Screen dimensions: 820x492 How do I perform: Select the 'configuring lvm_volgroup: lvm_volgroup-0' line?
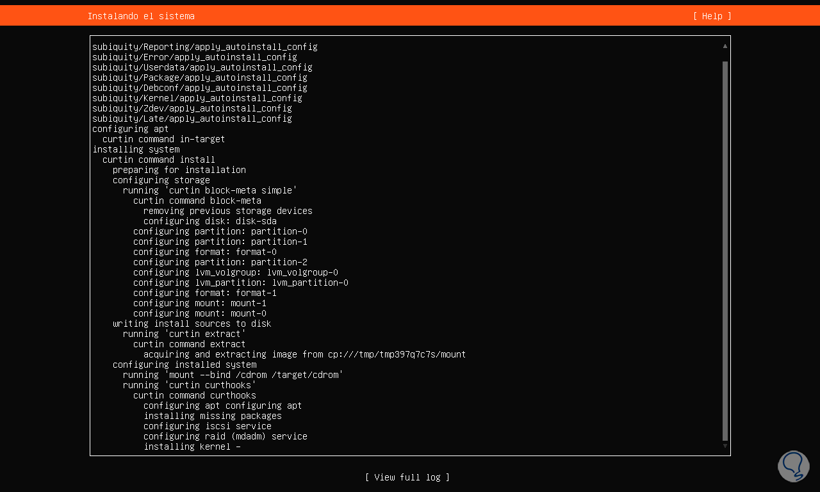[235, 272]
